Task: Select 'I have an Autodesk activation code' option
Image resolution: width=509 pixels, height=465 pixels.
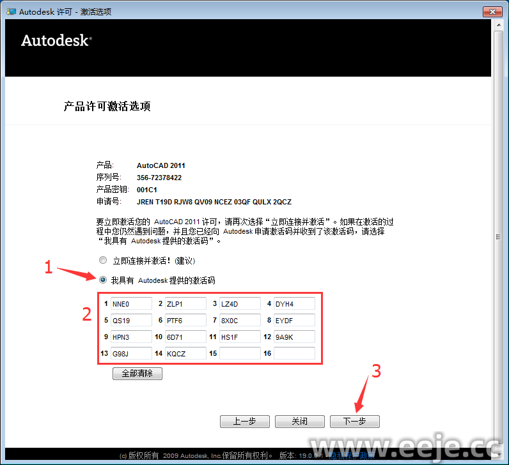Action: (x=103, y=280)
